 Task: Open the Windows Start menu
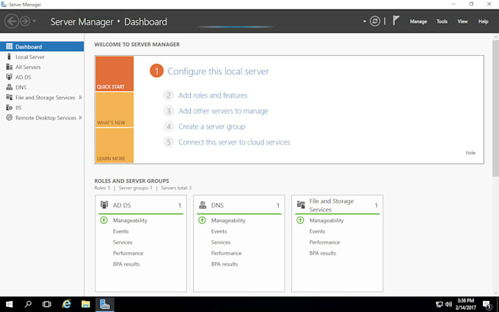(x=10, y=305)
